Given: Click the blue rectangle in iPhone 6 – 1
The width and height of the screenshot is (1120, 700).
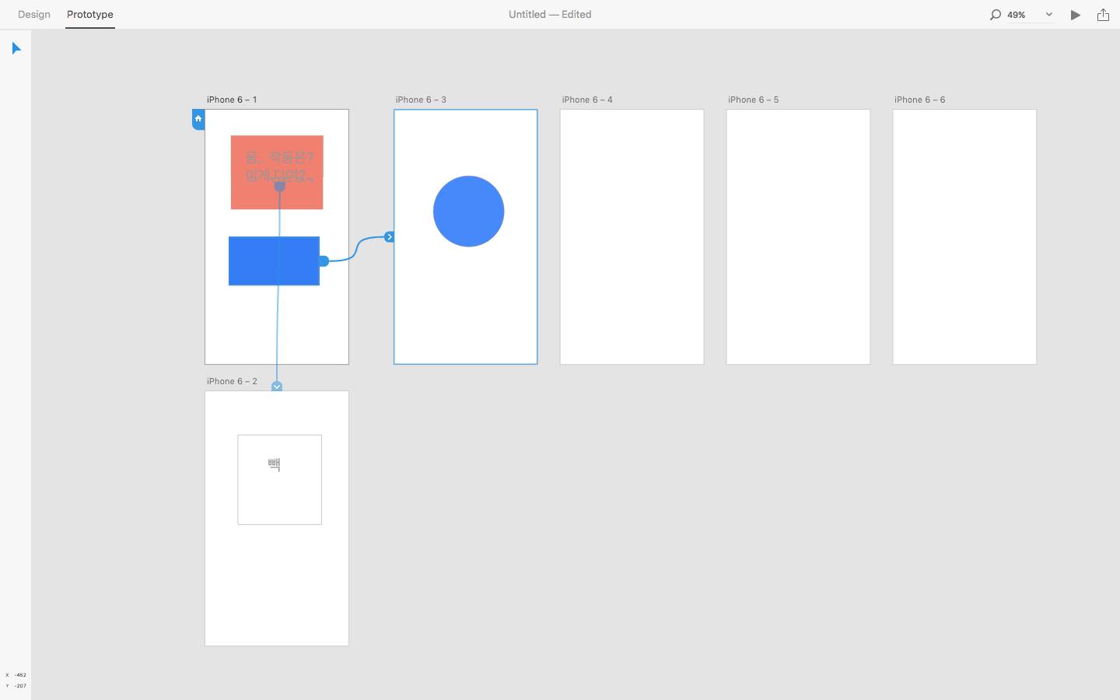Looking at the screenshot, I should [274, 261].
